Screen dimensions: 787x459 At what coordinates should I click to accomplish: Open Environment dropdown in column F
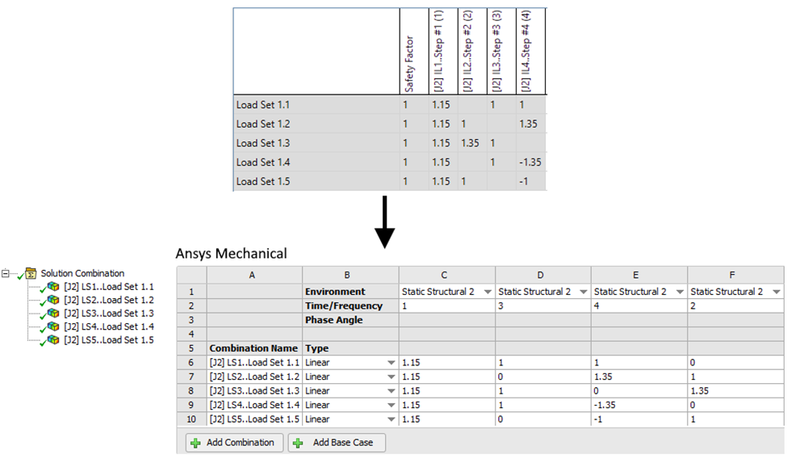pos(776,292)
